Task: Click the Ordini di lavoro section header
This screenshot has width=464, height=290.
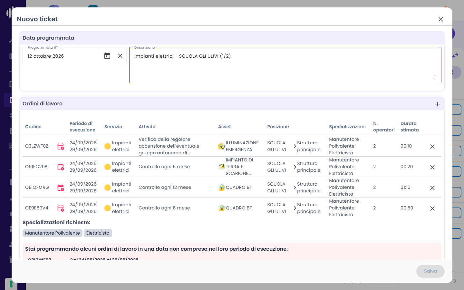Action: (232, 104)
